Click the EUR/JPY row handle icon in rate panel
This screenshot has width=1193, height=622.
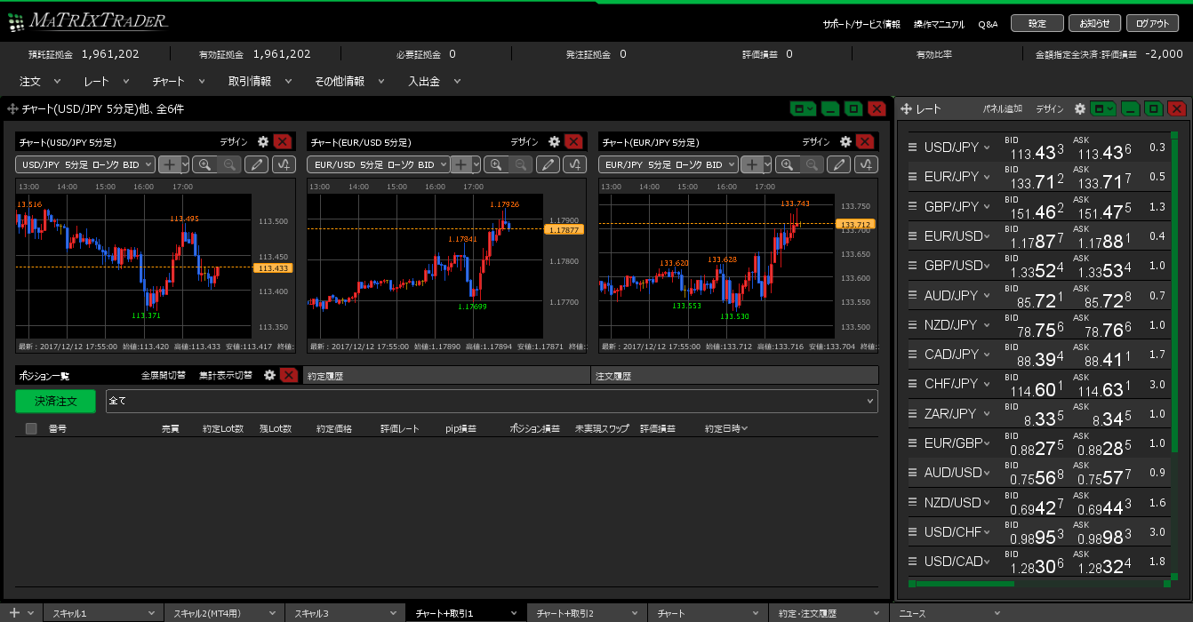click(x=912, y=177)
